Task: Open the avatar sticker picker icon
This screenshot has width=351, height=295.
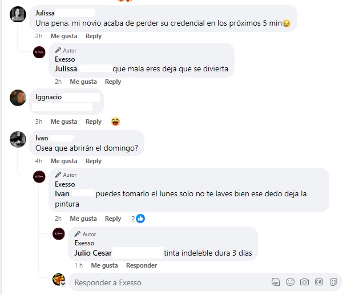Action: (276, 282)
